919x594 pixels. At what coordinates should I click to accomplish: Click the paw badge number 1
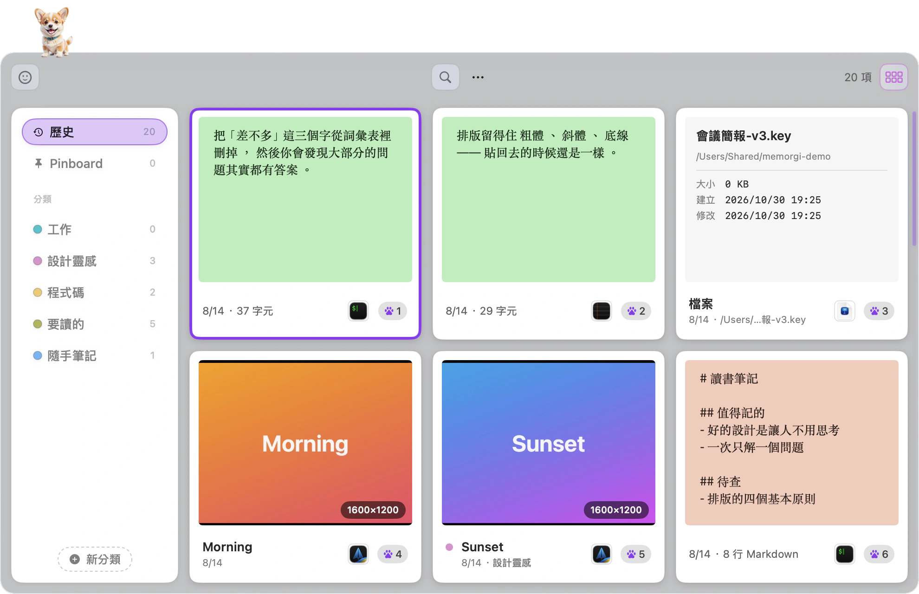pyautogui.click(x=393, y=311)
